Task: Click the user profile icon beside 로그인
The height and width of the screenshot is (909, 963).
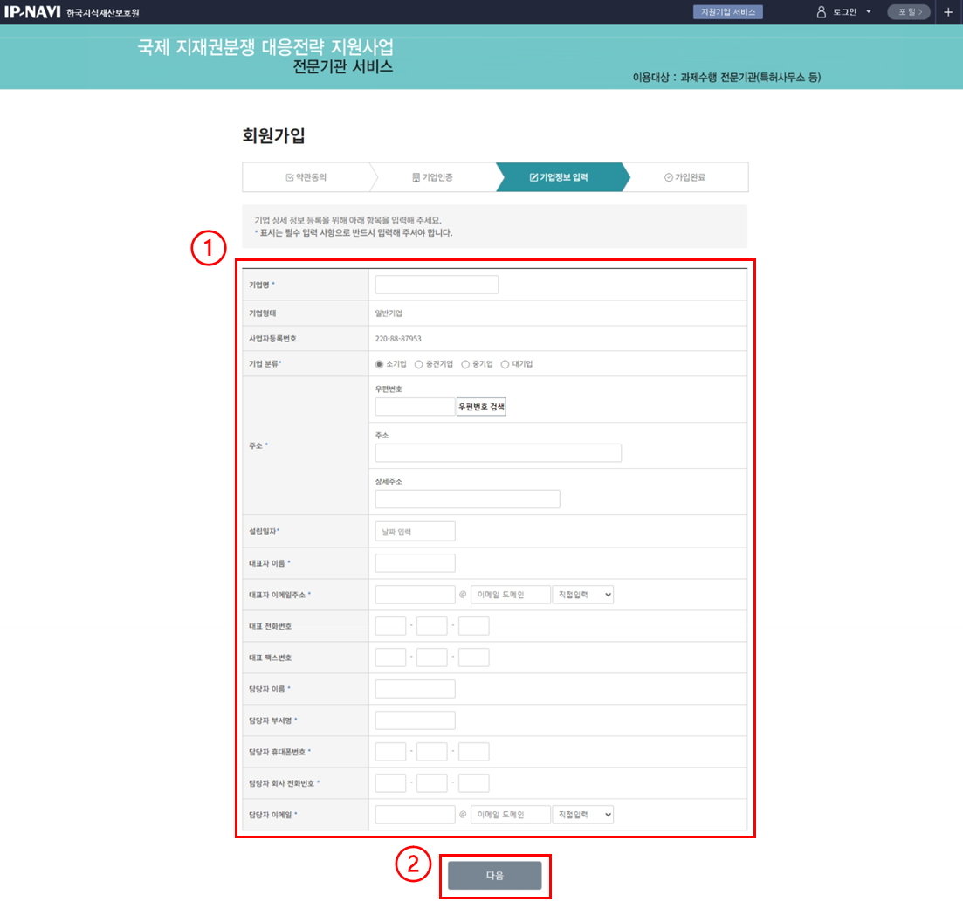Action: click(821, 12)
